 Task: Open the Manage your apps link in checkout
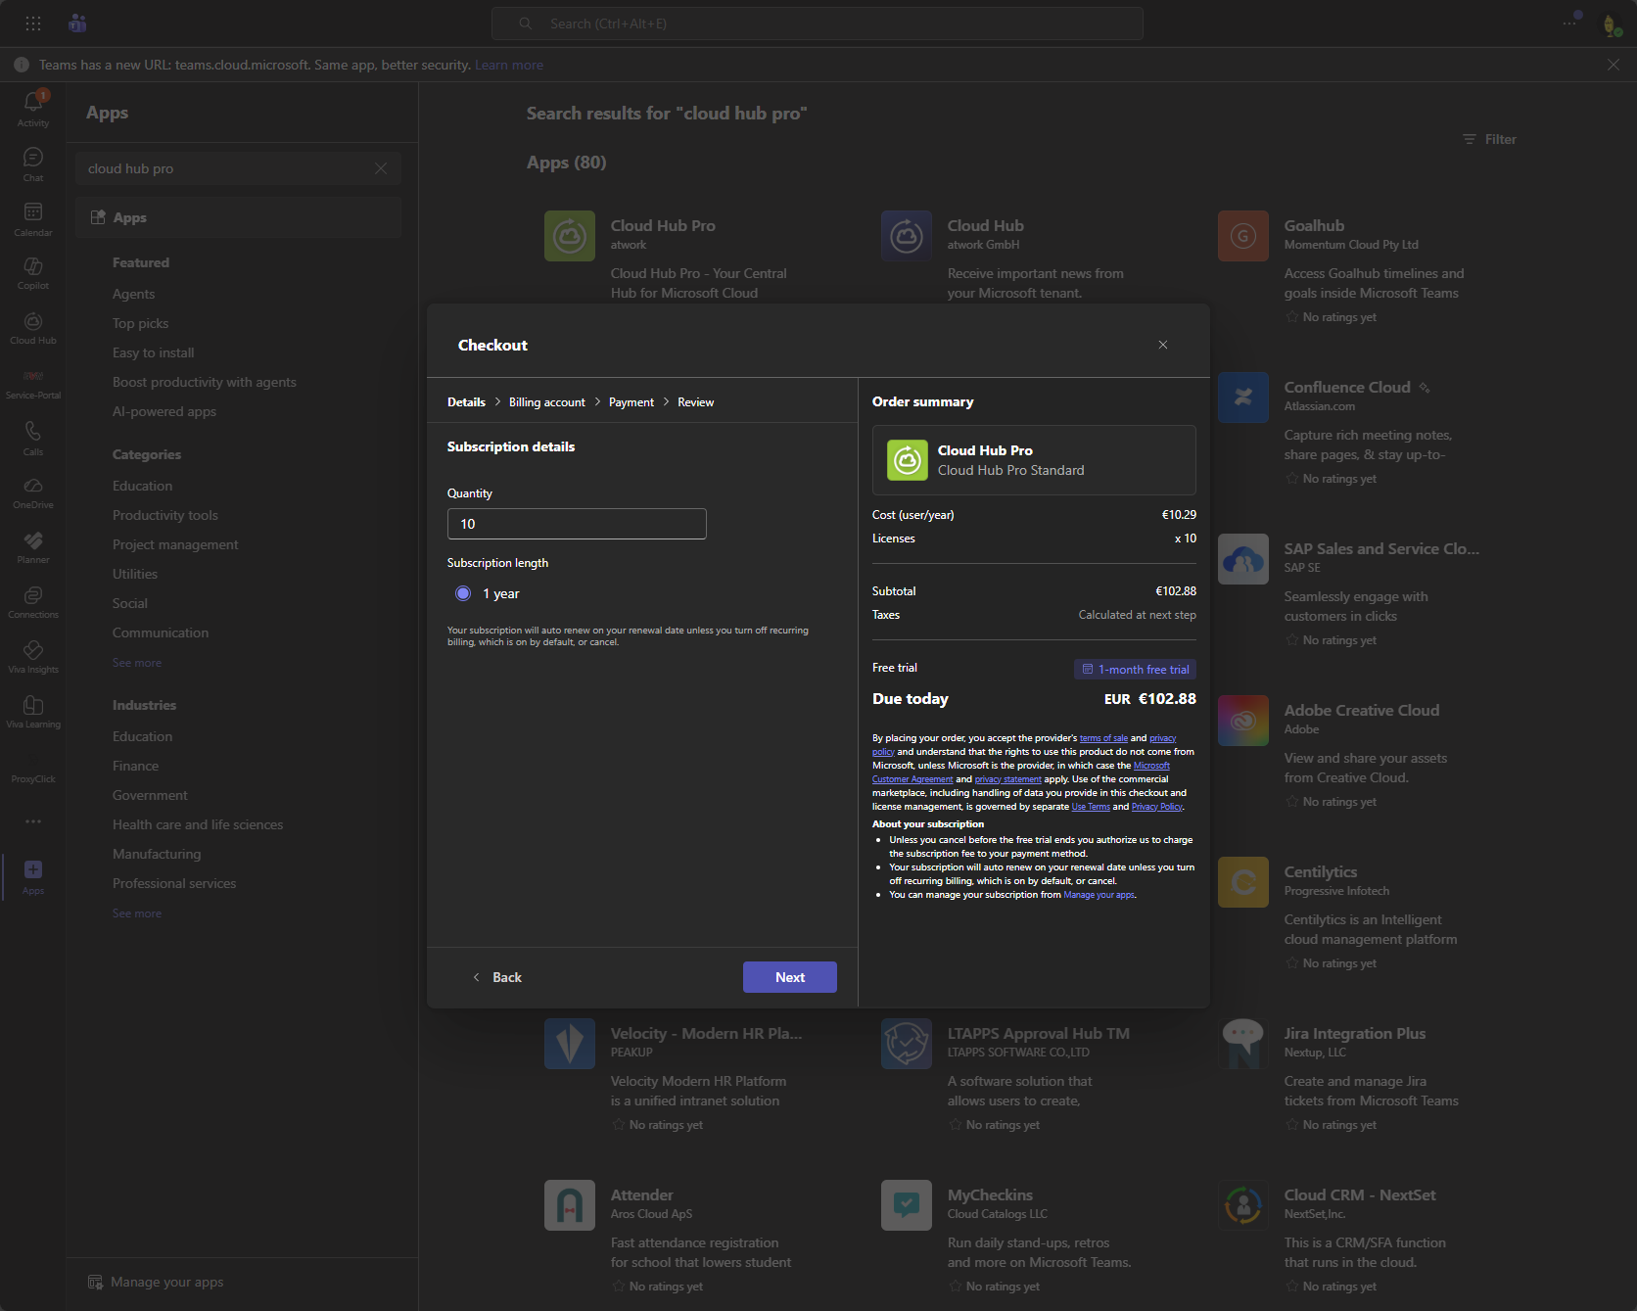click(1099, 895)
